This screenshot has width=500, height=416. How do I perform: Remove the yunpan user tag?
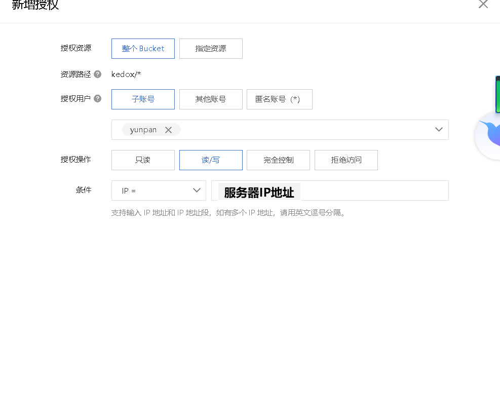(x=168, y=130)
